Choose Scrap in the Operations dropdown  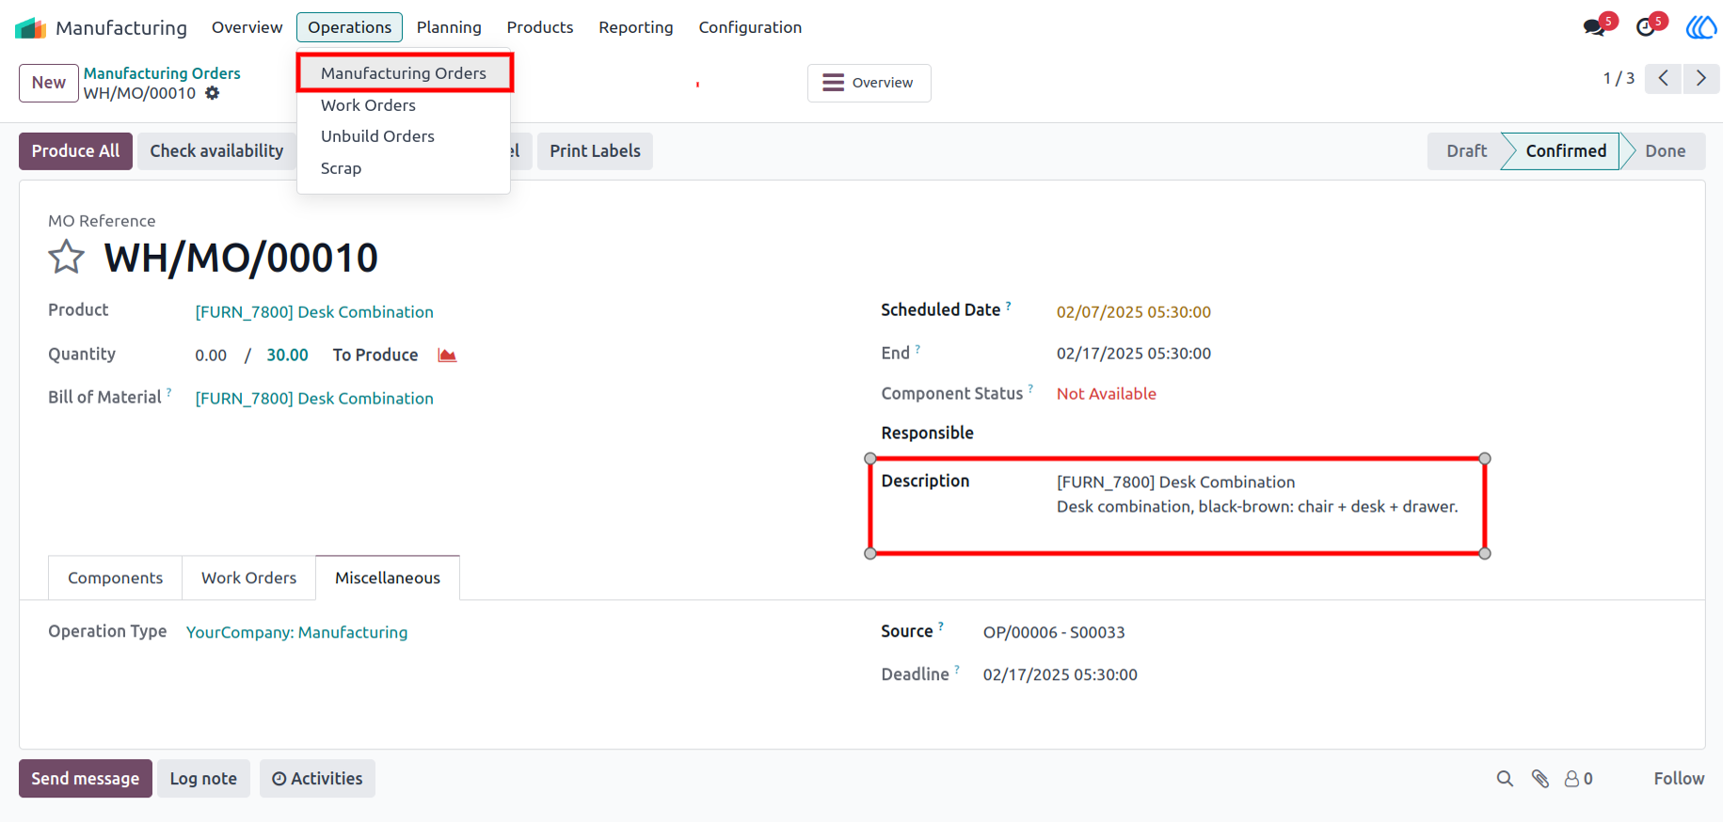[341, 168]
